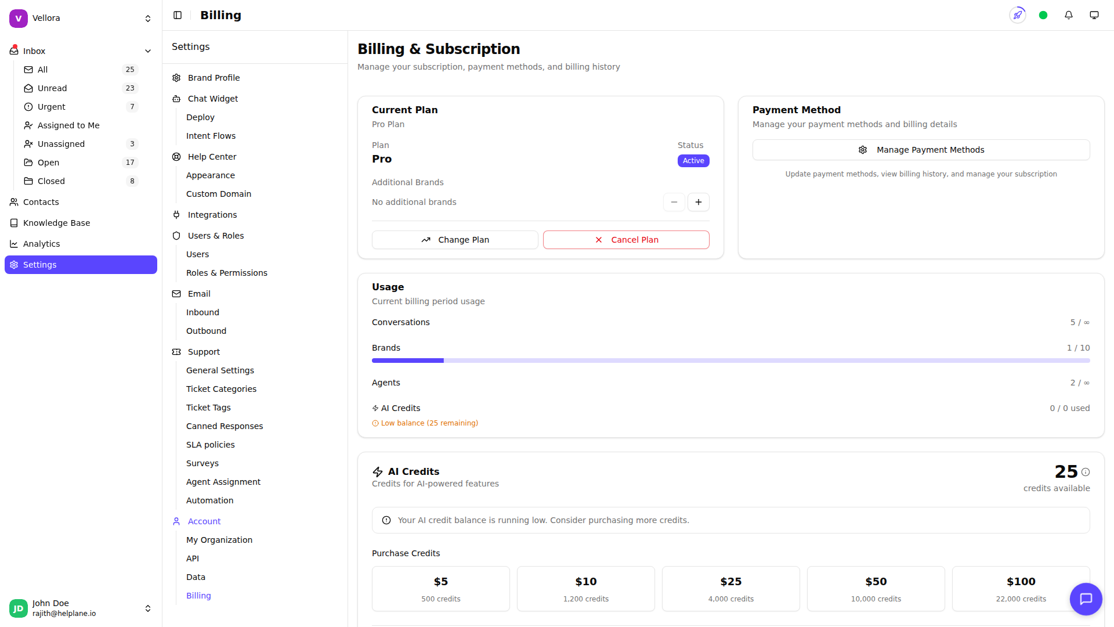
Task: Collapse the Inbox section chevron
Action: click(x=148, y=51)
